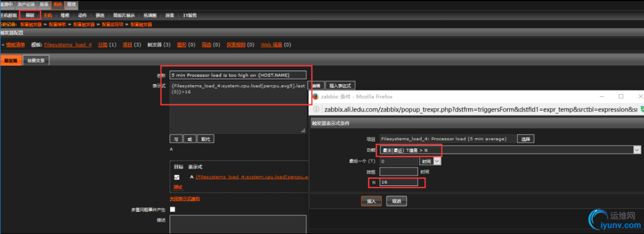This screenshot has height=234, width=644.
Task: Select the 模板 submenu item
Action: click(30, 15)
